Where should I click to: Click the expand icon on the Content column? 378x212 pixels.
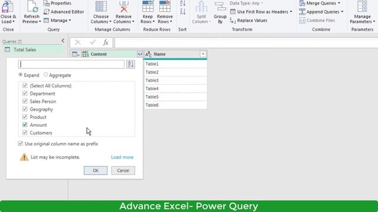tap(140, 54)
